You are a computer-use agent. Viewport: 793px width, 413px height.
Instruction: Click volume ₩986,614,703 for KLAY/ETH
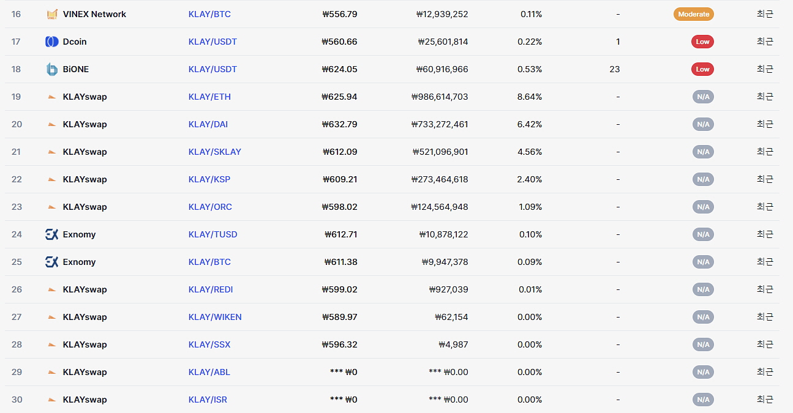tap(440, 97)
